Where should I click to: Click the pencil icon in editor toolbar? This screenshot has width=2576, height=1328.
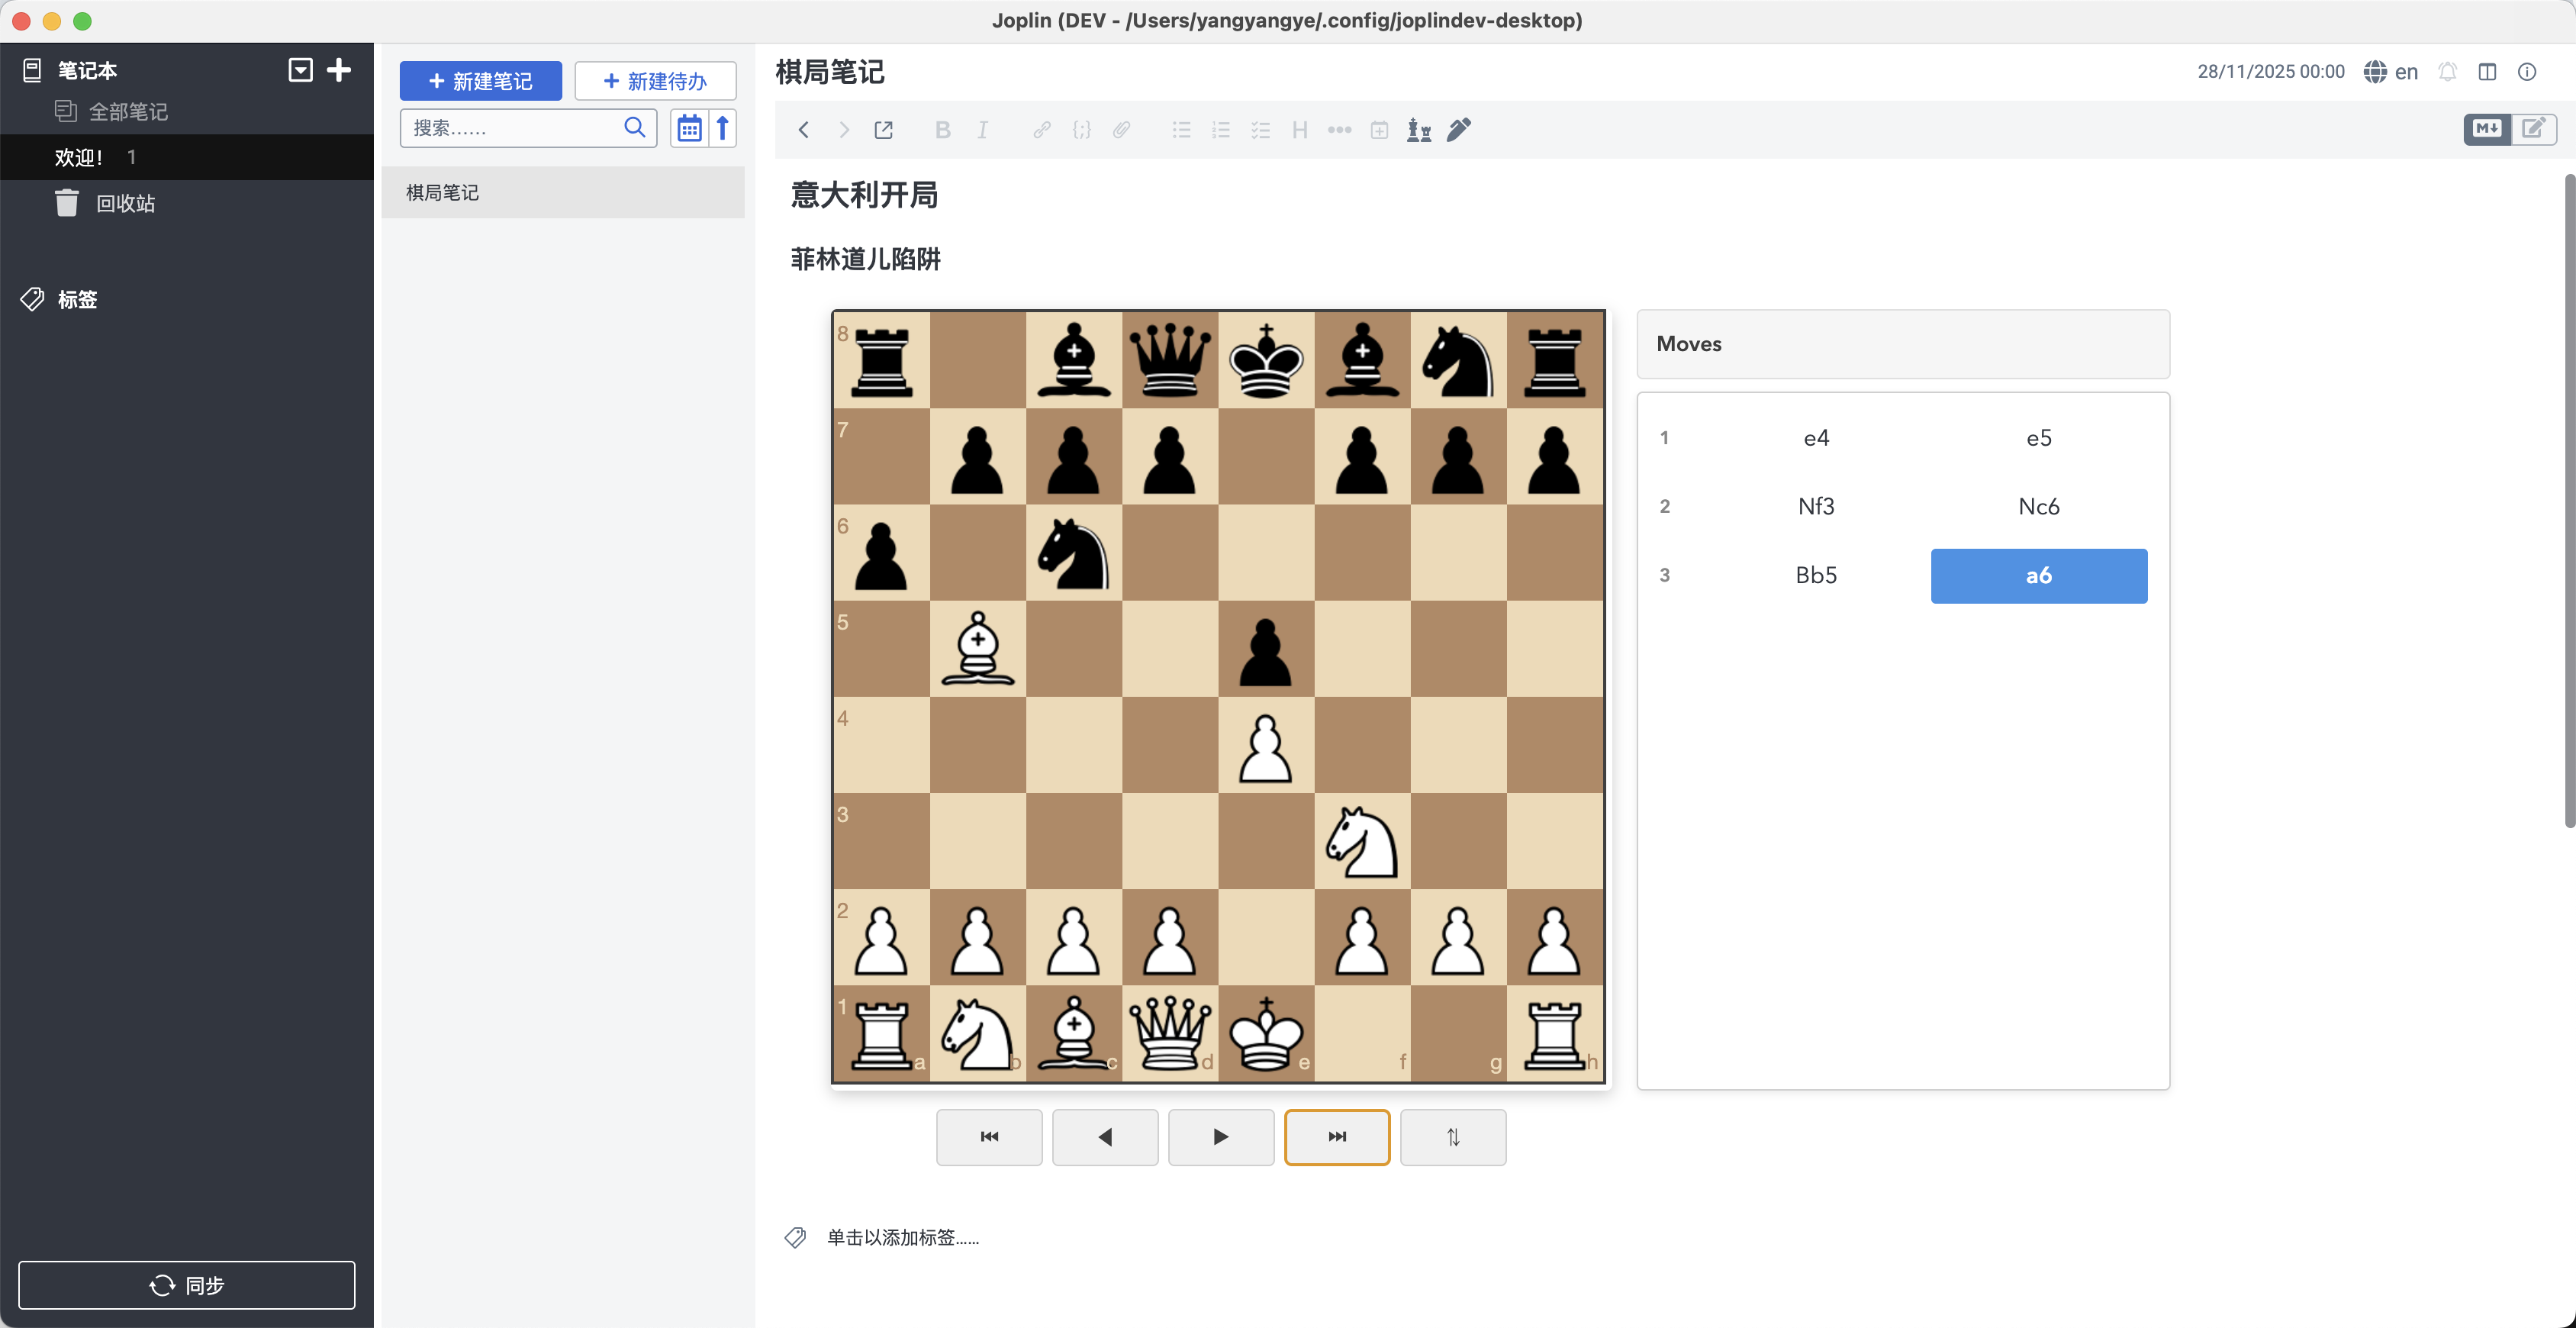point(1459,130)
